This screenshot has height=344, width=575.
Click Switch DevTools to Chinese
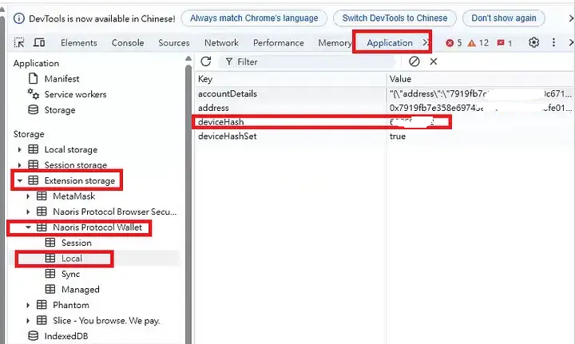click(395, 18)
